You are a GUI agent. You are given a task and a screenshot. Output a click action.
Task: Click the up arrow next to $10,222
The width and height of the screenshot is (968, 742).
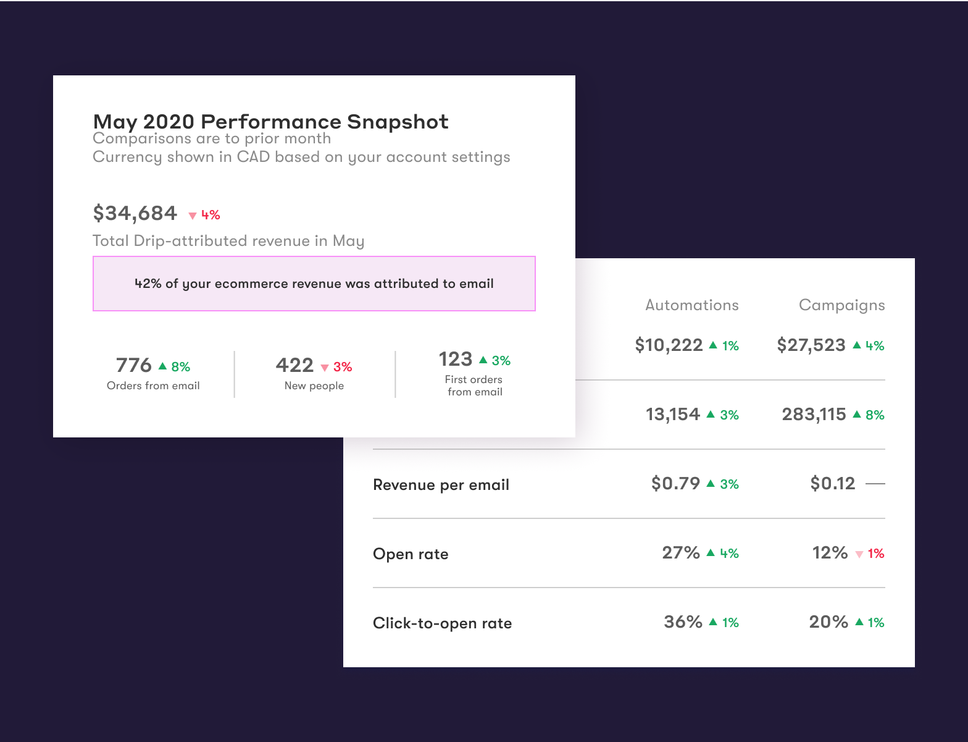click(713, 345)
